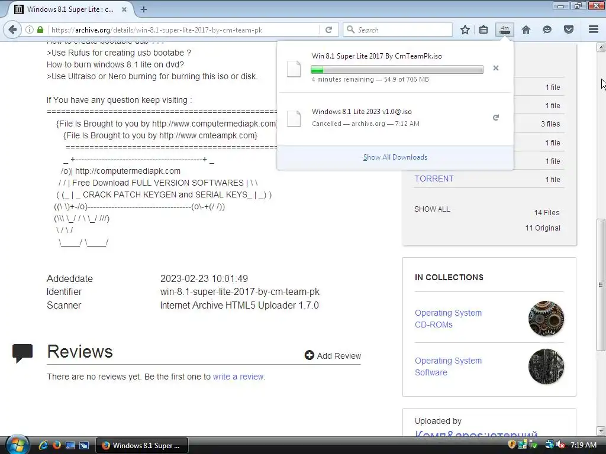Bookmark this page with the star icon
The image size is (606, 454).
(x=465, y=30)
